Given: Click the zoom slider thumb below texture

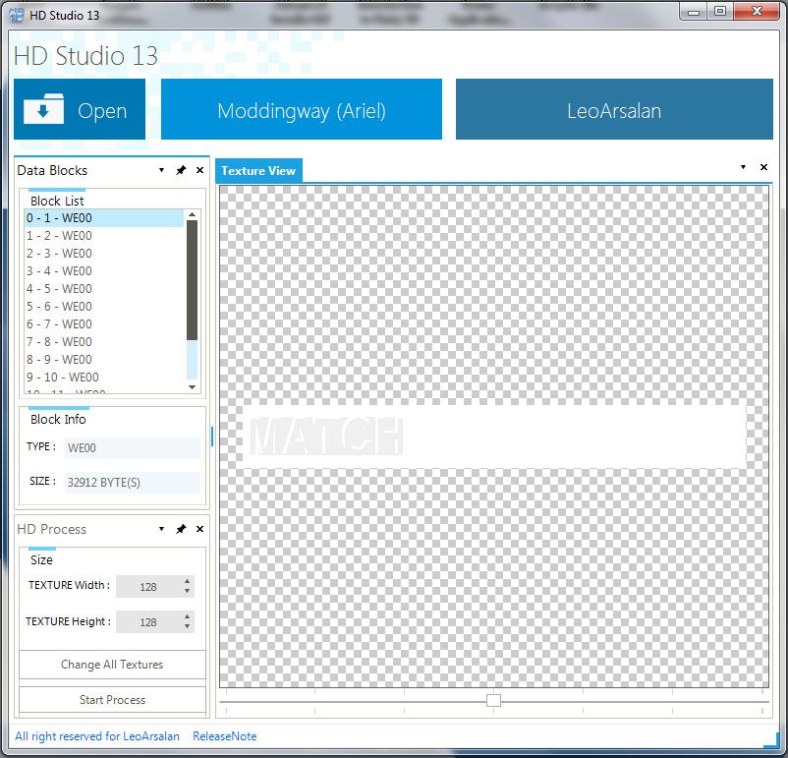Looking at the screenshot, I should click(493, 700).
